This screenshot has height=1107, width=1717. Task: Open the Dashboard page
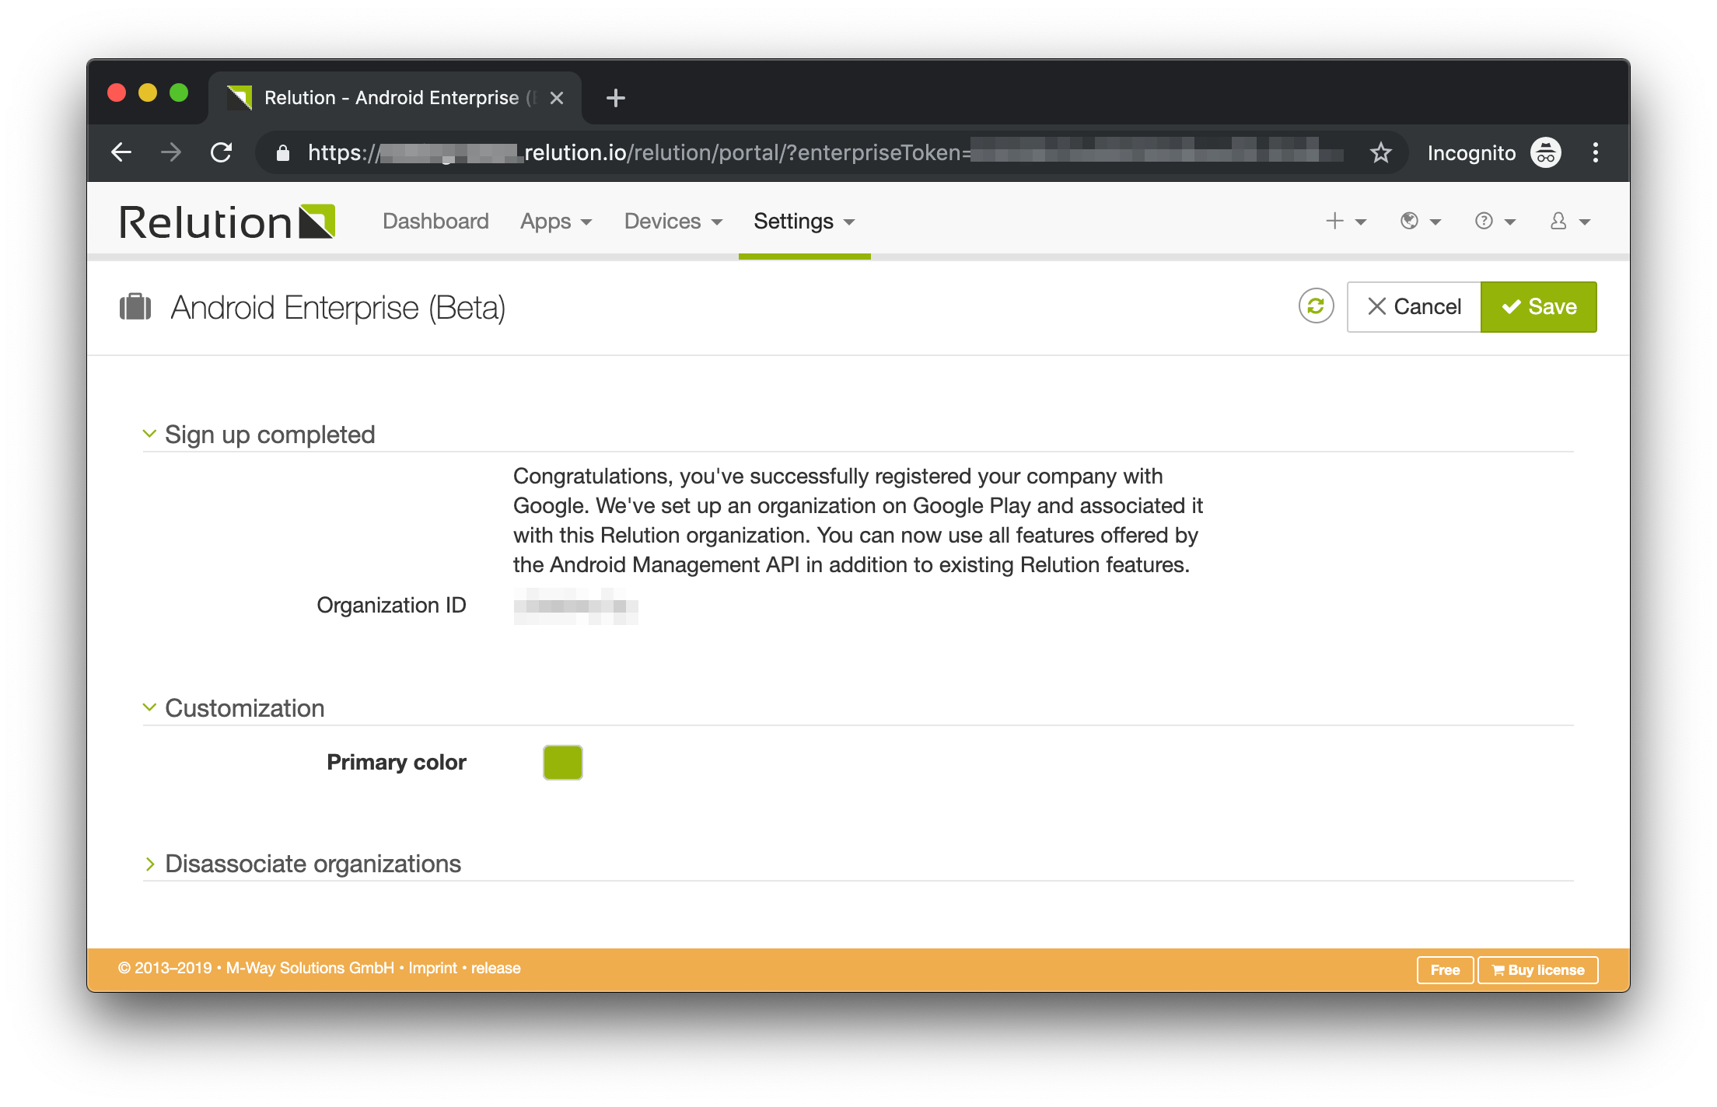point(435,222)
